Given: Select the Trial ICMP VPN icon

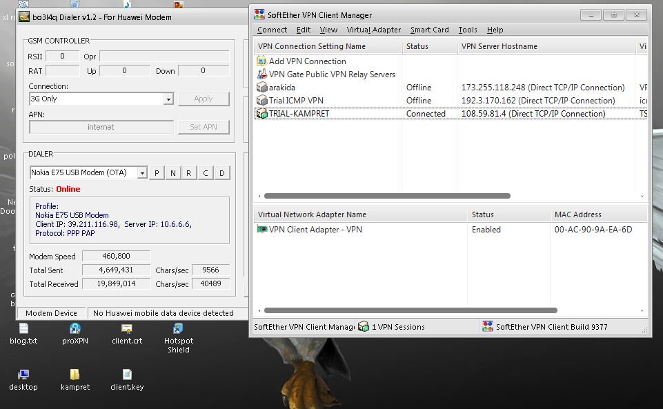Looking at the screenshot, I should [x=261, y=101].
